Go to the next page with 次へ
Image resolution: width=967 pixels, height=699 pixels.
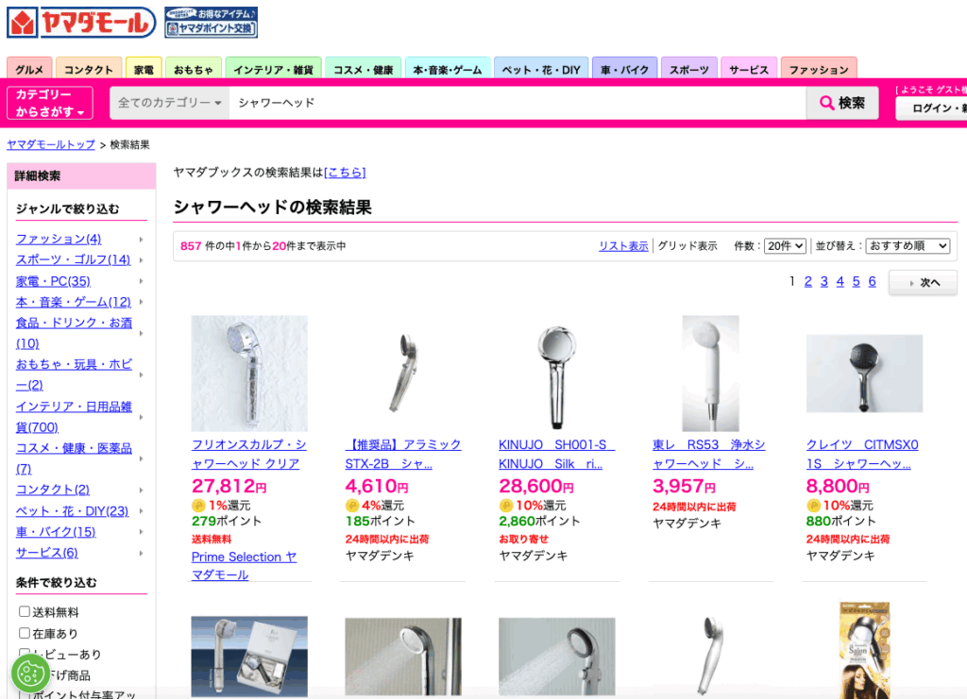923,283
